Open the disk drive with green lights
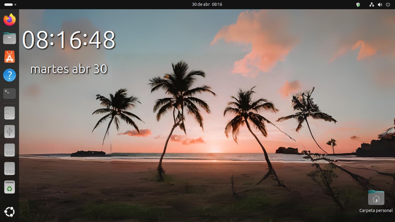This screenshot has width=395, height=222. 10,113
